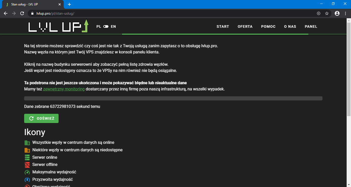Go to the POMOC page

tap(268, 26)
